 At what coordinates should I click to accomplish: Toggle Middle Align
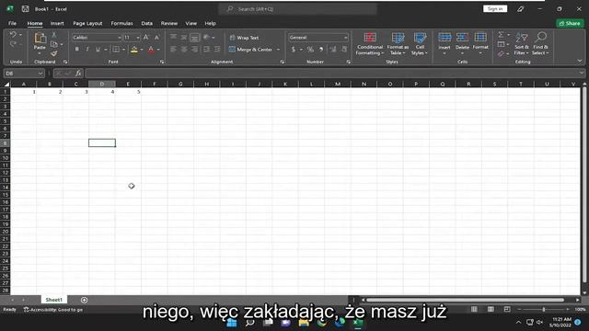point(184,37)
